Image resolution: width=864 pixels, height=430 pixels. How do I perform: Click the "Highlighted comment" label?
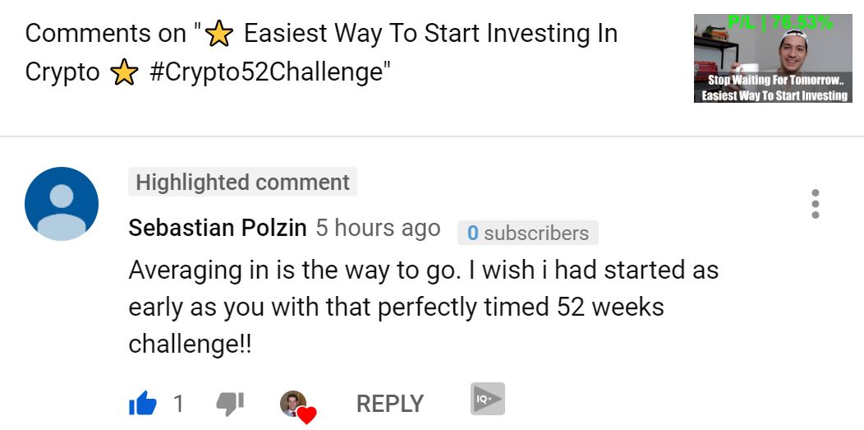(242, 183)
